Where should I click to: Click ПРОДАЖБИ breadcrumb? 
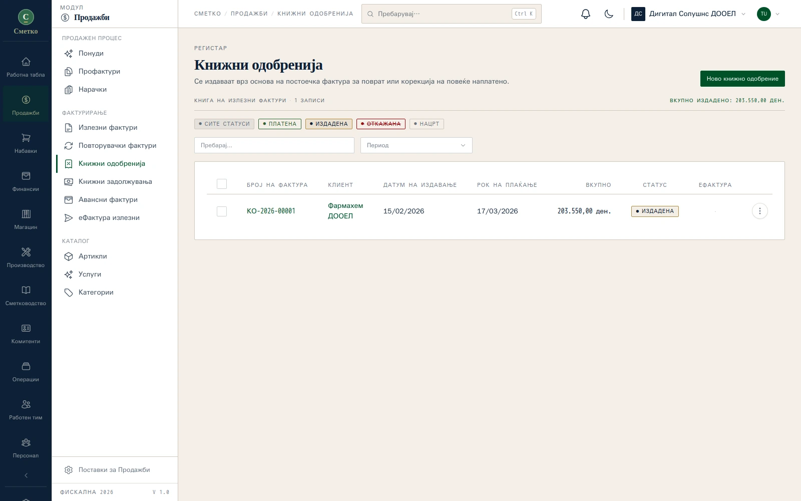click(x=249, y=14)
